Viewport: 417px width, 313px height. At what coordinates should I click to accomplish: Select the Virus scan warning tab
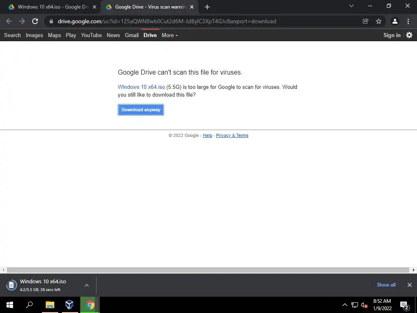(149, 7)
